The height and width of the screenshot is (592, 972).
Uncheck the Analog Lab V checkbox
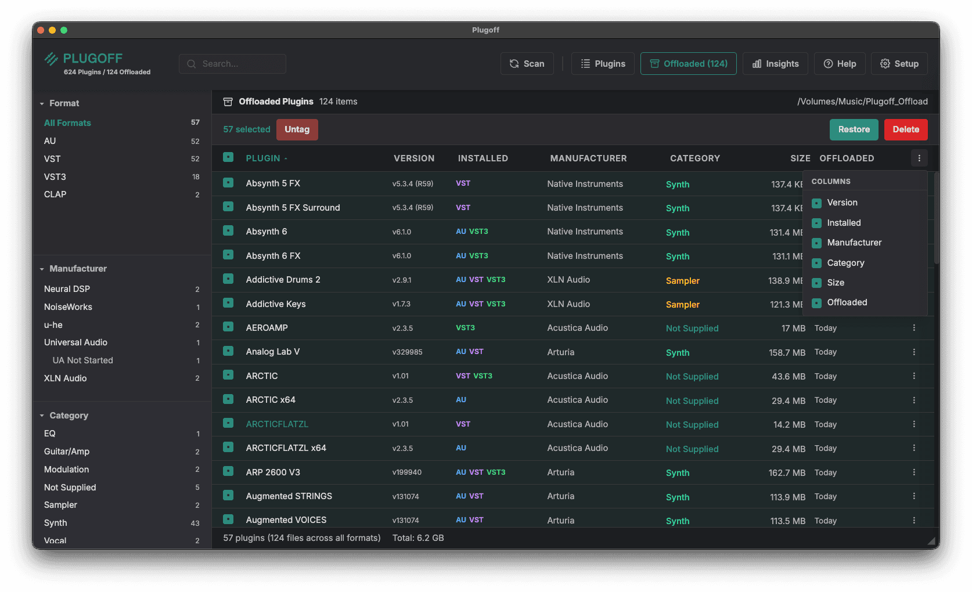point(228,351)
